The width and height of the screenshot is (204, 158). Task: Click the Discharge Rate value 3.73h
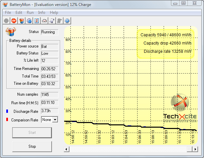(x=50, y=111)
